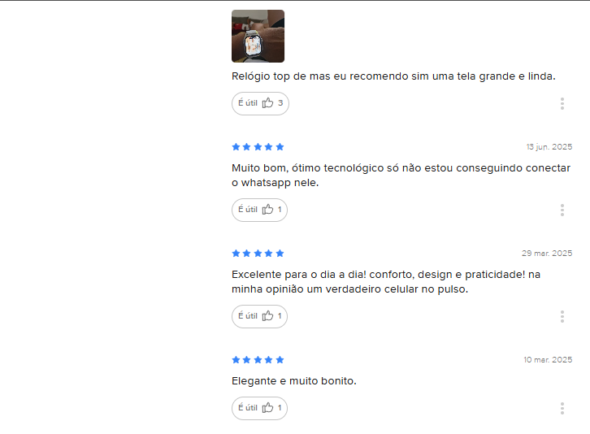Like the 'Relógio top de mas' review
Viewport: 590px width, 434px height.
[260, 103]
